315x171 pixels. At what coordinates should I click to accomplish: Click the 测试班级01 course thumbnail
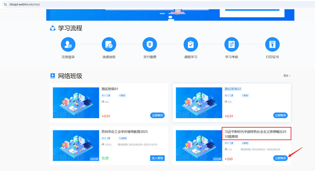pos(76,102)
